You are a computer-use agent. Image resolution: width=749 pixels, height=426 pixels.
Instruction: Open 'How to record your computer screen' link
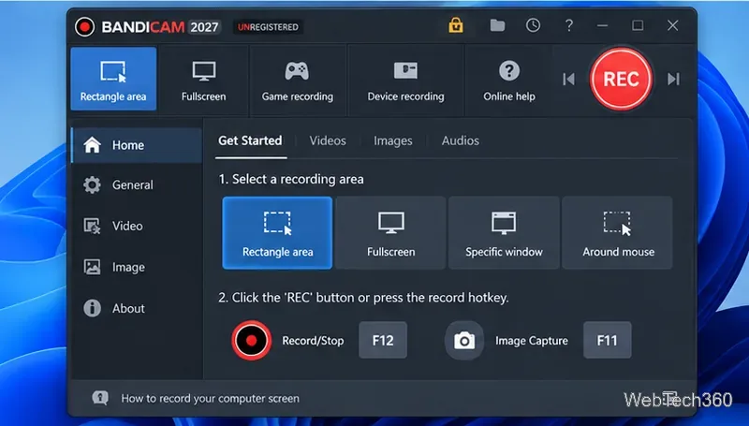[x=210, y=398]
